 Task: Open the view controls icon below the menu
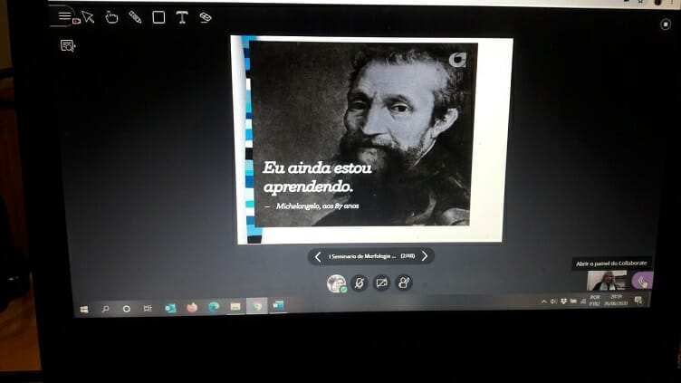[67, 45]
